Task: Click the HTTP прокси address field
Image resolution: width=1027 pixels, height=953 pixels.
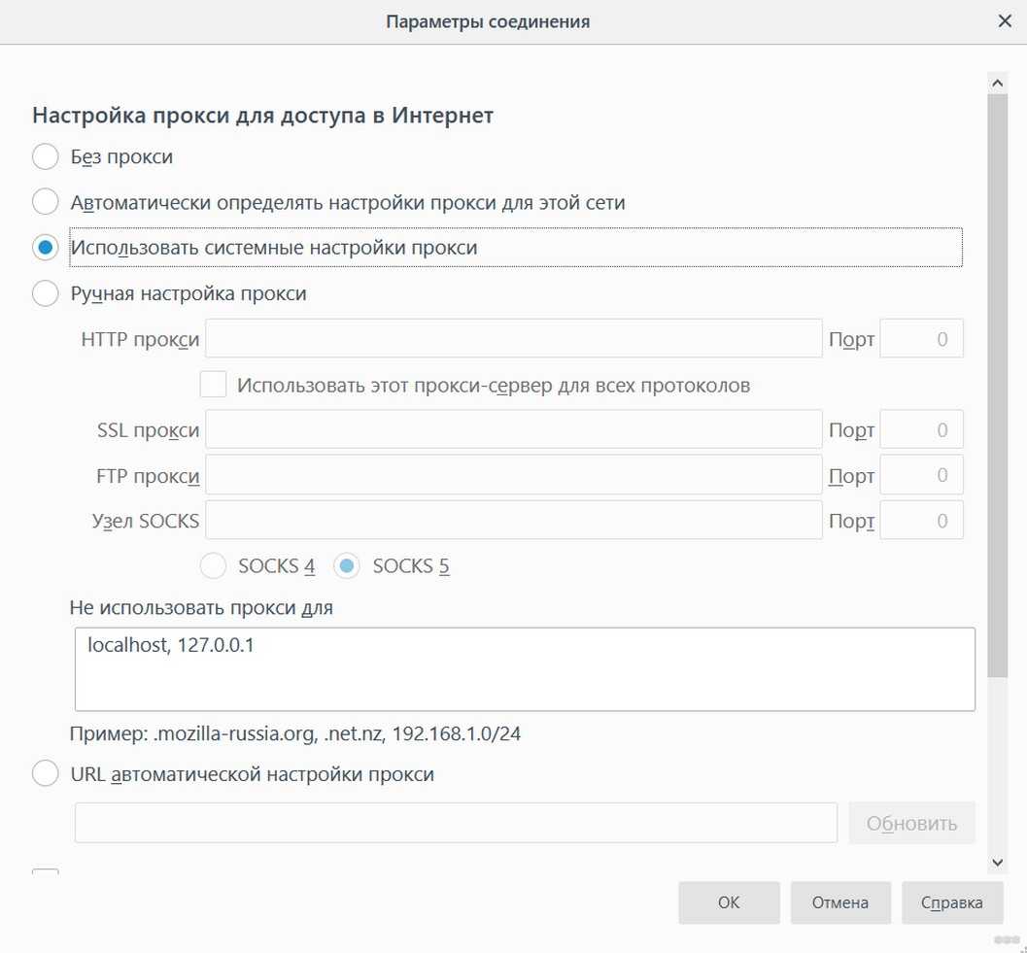Action: coord(513,339)
